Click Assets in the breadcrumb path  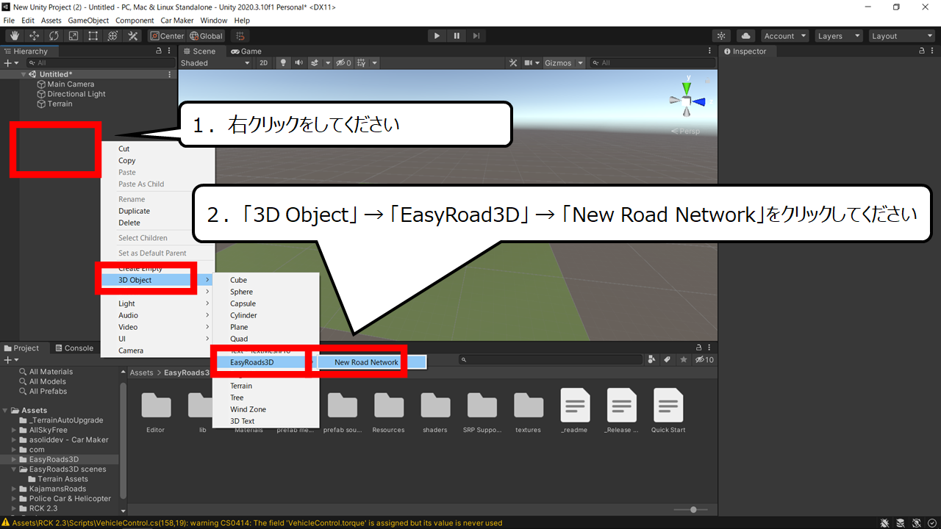(x=141, y=373)
